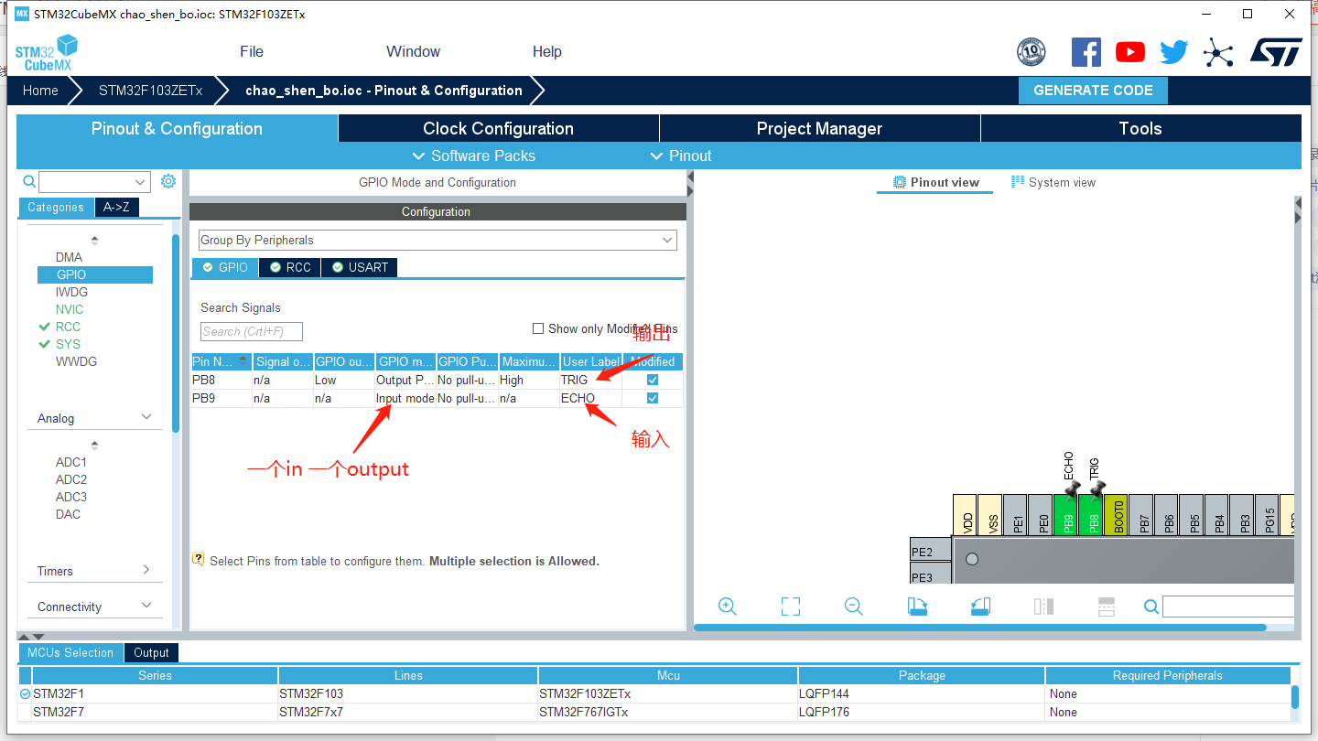Select the green PB9 ECHO pin
This screenshot has width=1318, height=741.
1066,515
